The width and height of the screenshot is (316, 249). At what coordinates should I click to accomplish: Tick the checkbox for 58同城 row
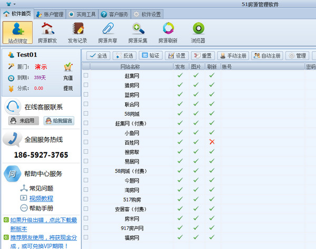[86, 113]
